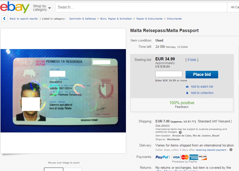Click the help icon after cleared payment
The height and width of the screenshot is (171, 239).
[x=231, y=150]
